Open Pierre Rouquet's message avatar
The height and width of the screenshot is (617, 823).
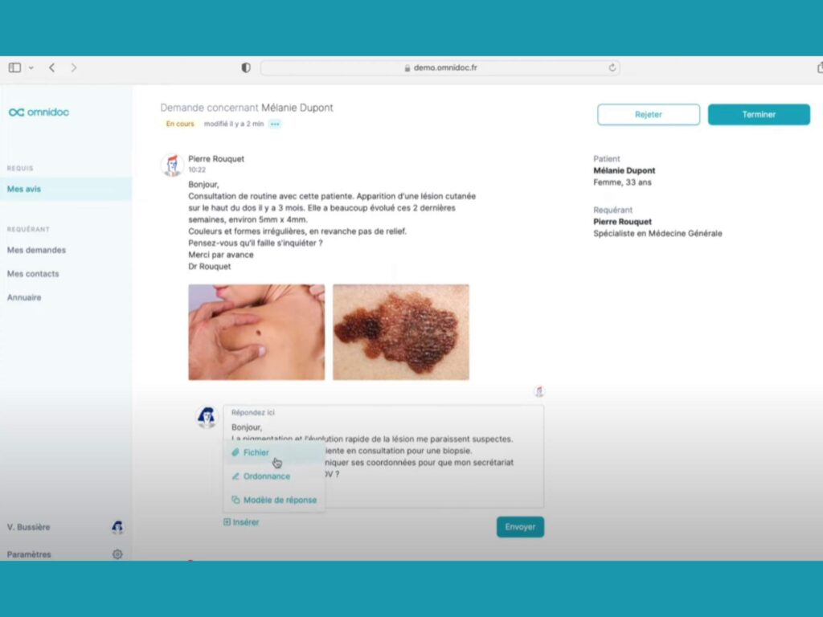coord(172,165)
